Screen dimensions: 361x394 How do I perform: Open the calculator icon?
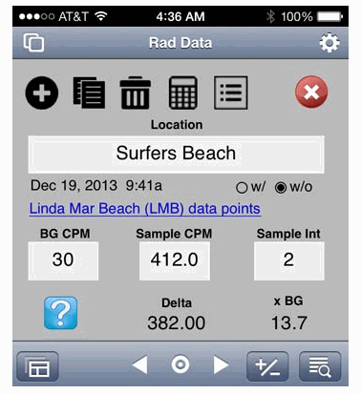tap(182, 93)
